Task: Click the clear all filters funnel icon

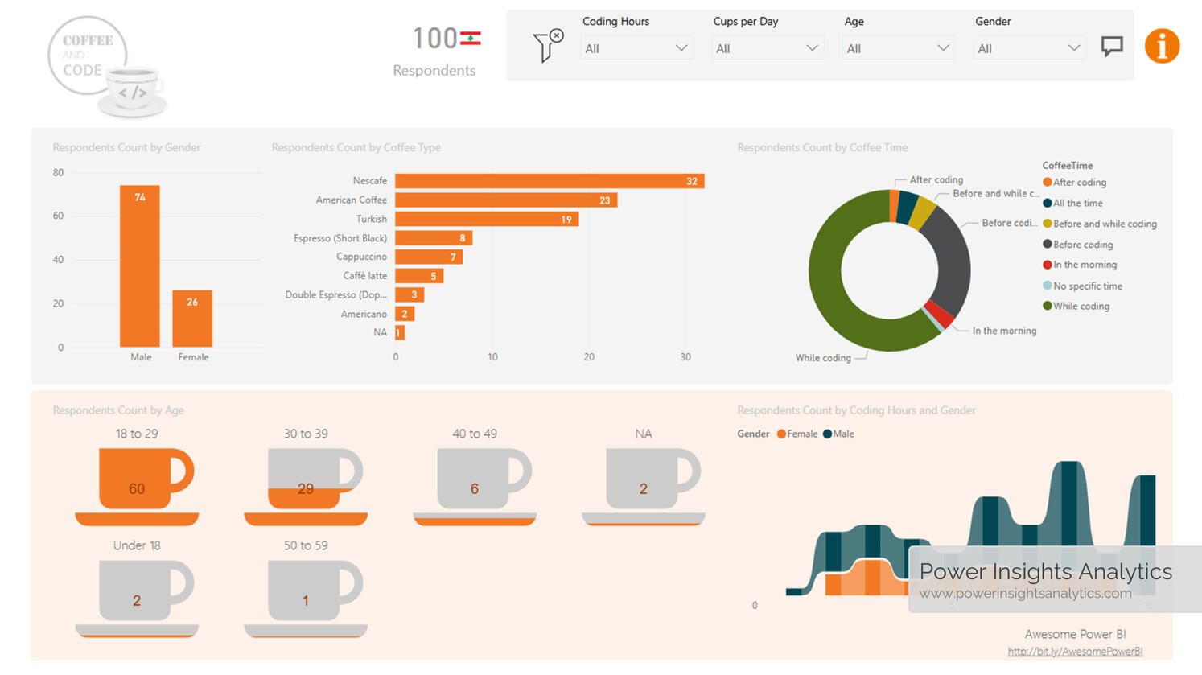Action: [548, 46]
